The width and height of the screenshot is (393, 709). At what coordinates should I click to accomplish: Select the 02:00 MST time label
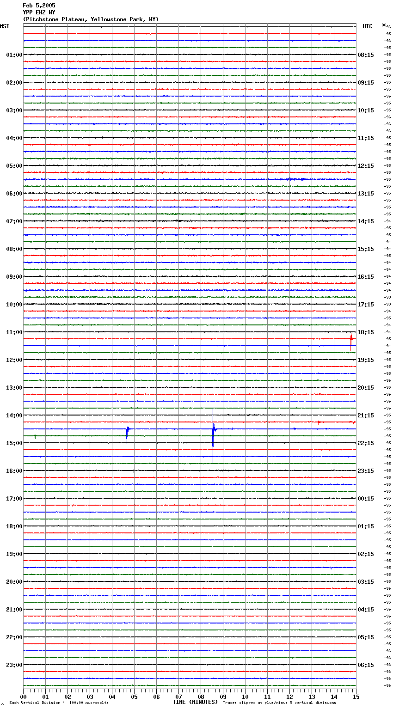pos(14,83)
